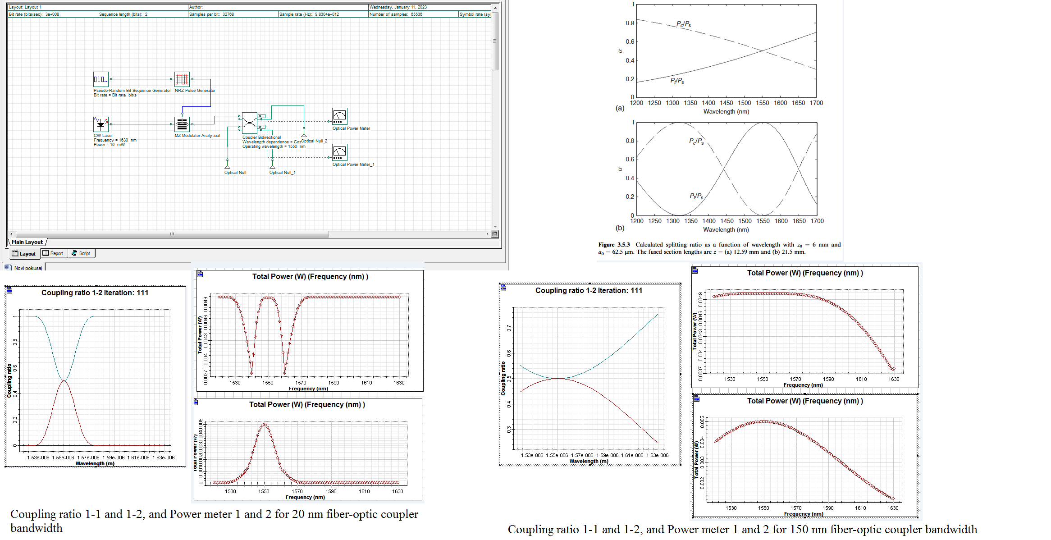Select the NRZ Pulse Generator component
This screenshot has height=540, width=1051.
tap(182, 79)
